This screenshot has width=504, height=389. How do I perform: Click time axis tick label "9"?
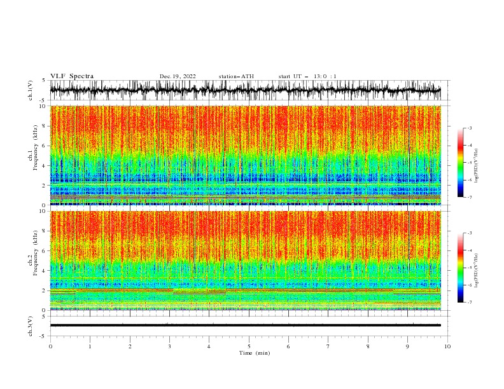point(407,346)
